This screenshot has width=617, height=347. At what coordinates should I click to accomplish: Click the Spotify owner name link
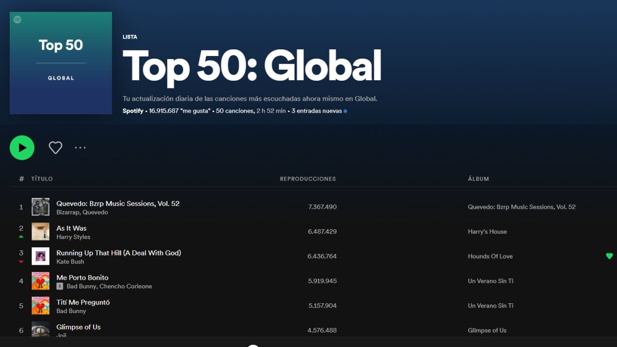(x=133, y=111)
